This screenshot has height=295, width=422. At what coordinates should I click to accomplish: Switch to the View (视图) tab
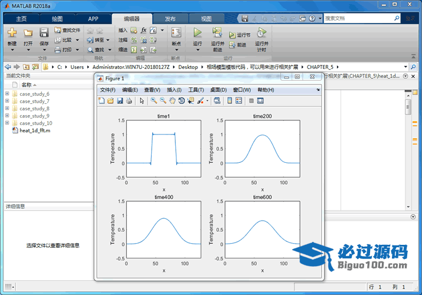coord(206,19)
